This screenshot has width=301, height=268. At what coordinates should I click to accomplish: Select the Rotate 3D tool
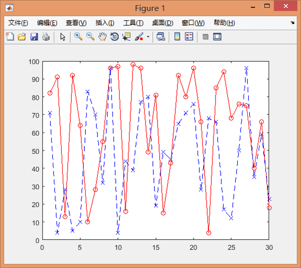pos(115,37)
